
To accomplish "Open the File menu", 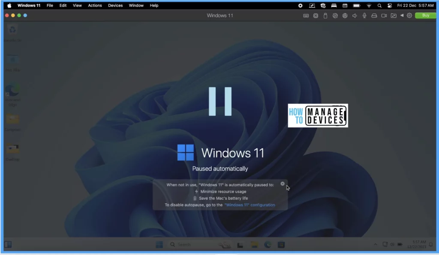I will tap(50, 5).
